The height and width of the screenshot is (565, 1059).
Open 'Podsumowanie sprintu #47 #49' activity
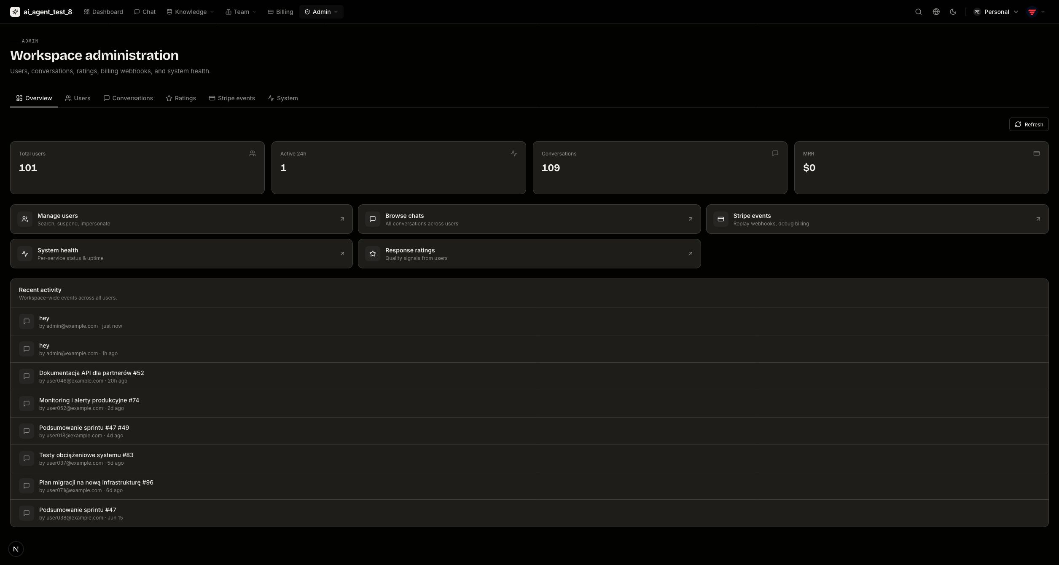pos(529,431)
